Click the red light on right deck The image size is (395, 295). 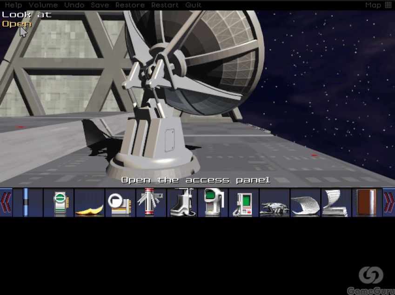tap(314, 155)
